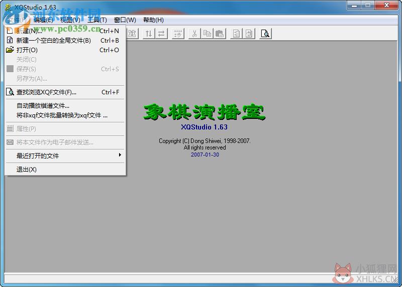402x287 pixels.
Task: Click the magnifier find XQF files toolbar icon
Action: pos(265,34)
